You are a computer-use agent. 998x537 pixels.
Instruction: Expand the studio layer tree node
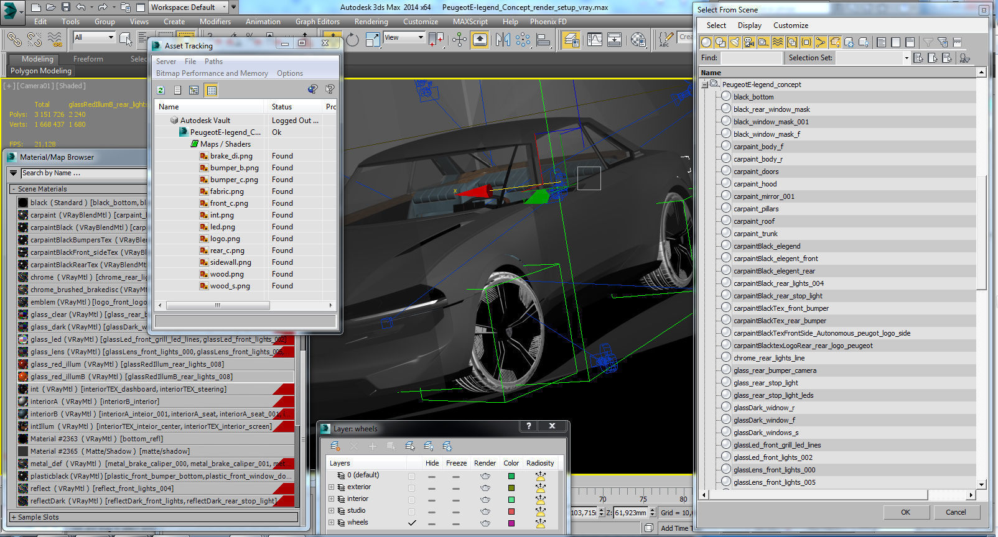pos(332,511)
